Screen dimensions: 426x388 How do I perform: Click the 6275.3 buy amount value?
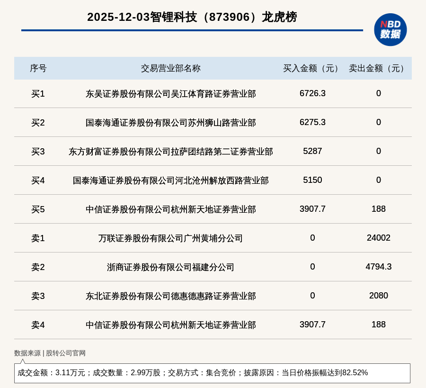[312, 122]
